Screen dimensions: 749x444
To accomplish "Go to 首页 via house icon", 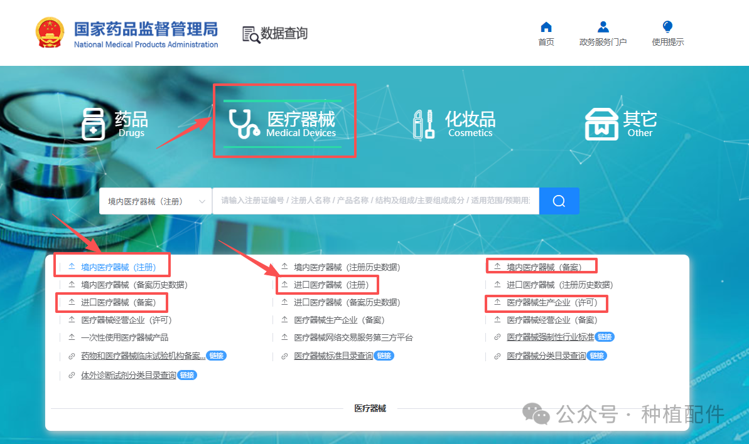I will point(546,27).
